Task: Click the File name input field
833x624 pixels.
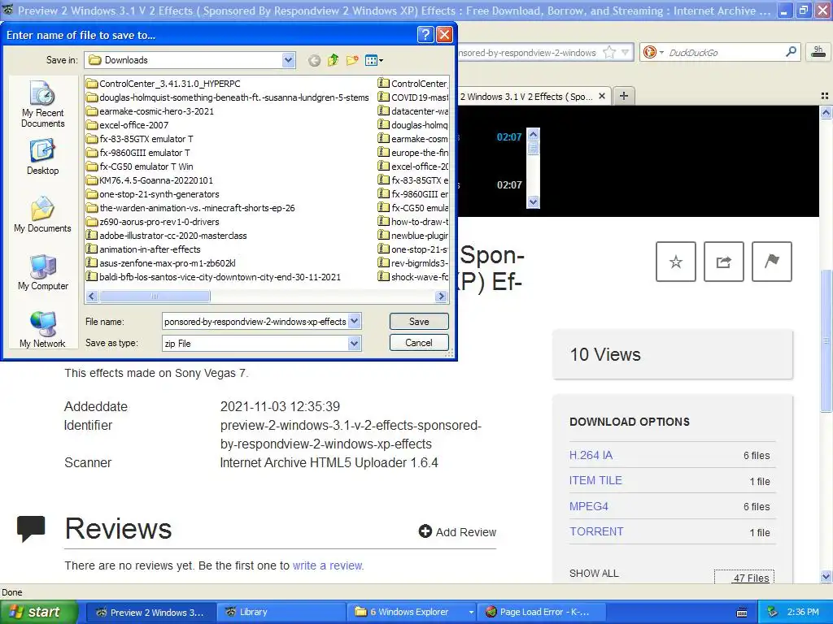Action: [255, 321]
